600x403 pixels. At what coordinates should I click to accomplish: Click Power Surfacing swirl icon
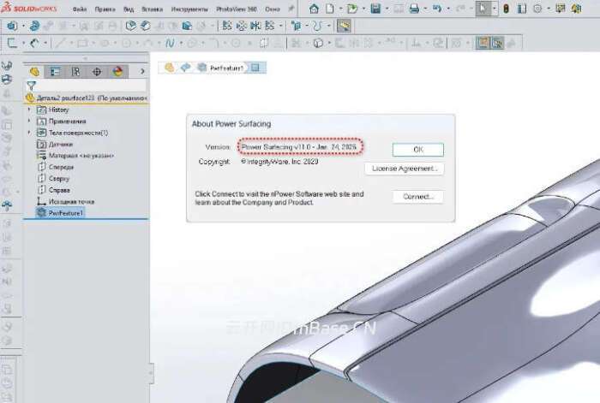[x=34, y=26]
